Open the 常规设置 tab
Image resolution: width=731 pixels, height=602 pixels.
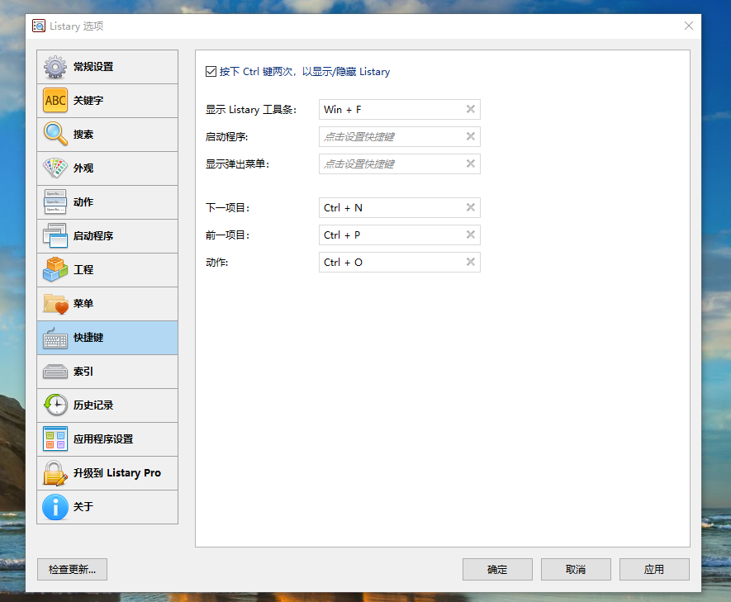[107, 67]
